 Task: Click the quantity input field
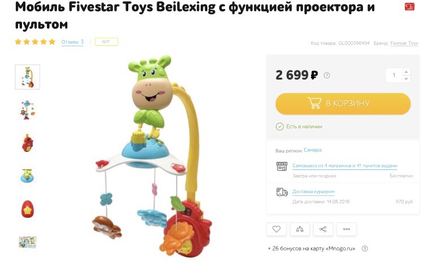point(394,75)
